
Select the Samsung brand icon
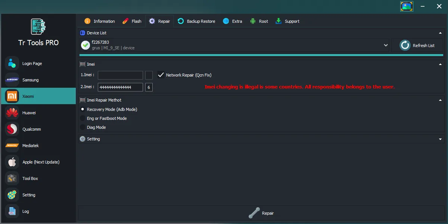[x=12, y=80]
